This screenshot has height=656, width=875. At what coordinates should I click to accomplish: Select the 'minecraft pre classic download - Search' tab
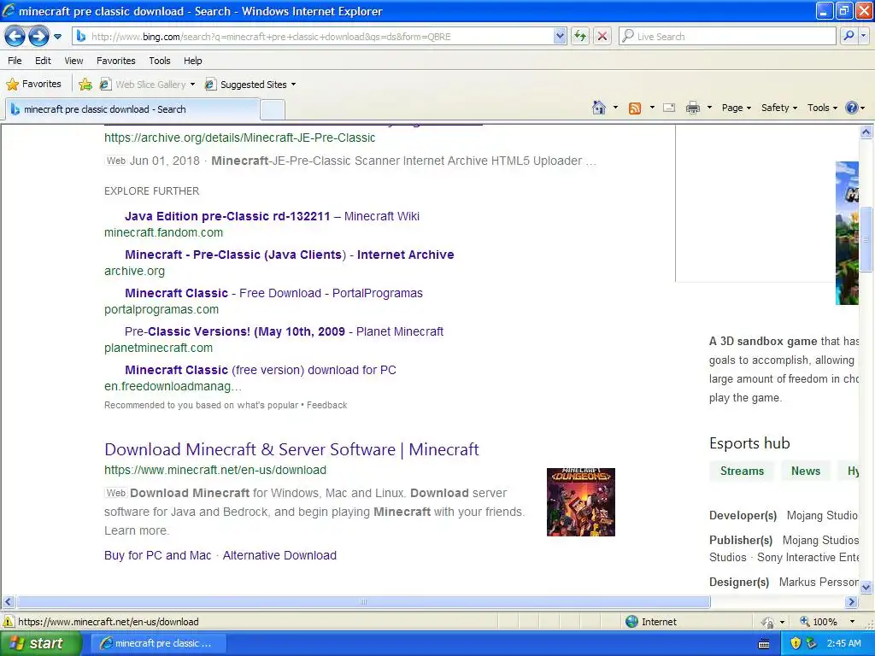(132, 109)
